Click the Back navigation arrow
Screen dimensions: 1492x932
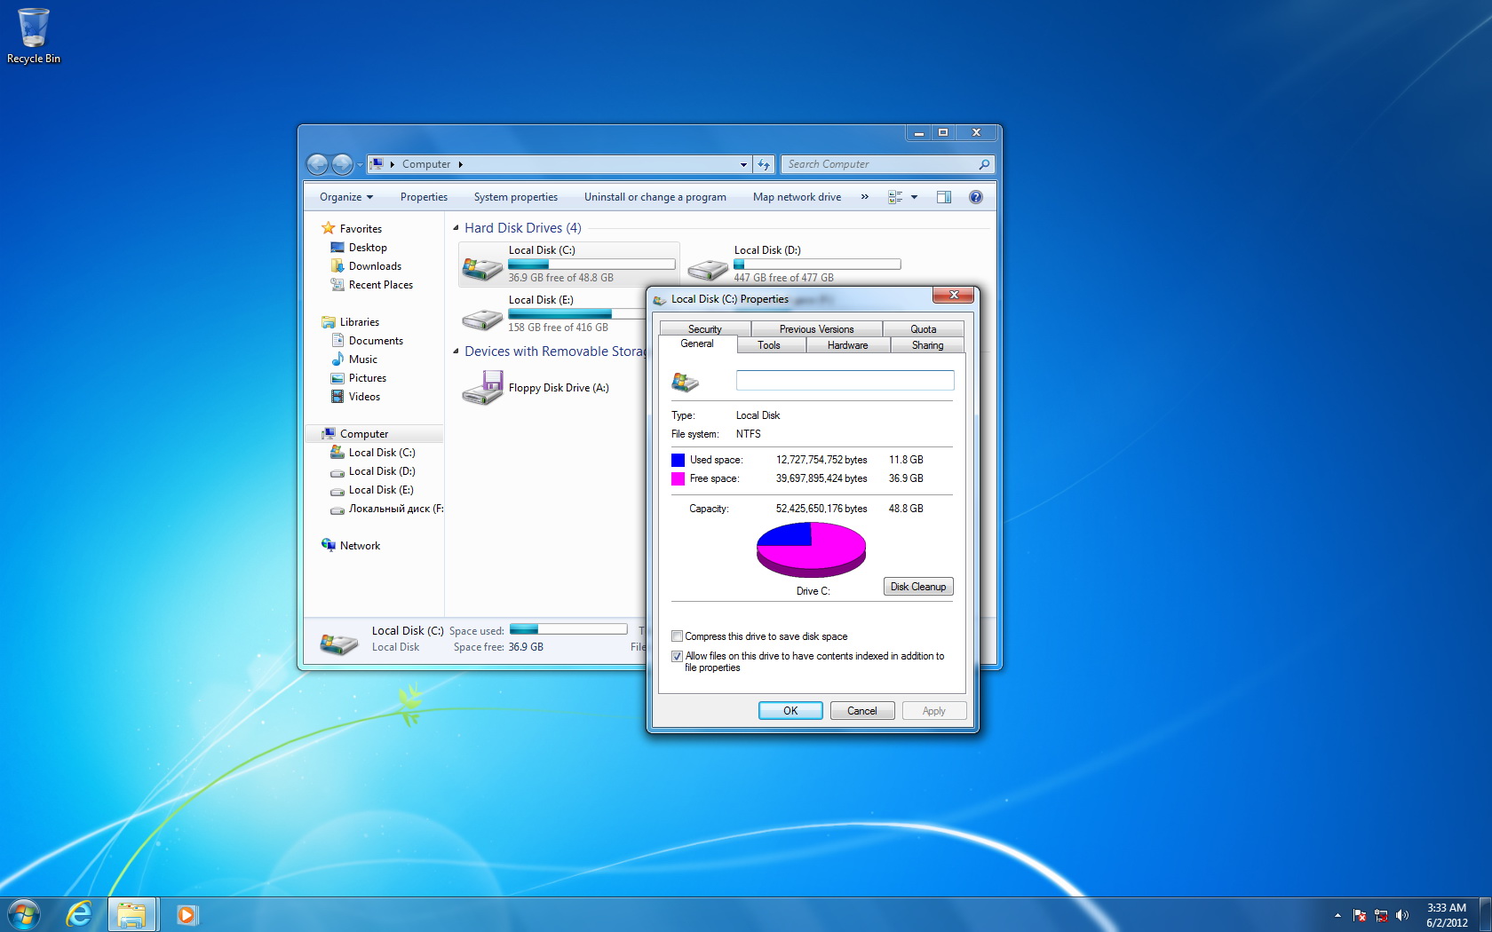317,164
